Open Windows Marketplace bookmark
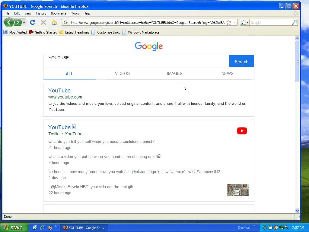The height and width of the screenshot is (232, 309). (x=141, y=32)
